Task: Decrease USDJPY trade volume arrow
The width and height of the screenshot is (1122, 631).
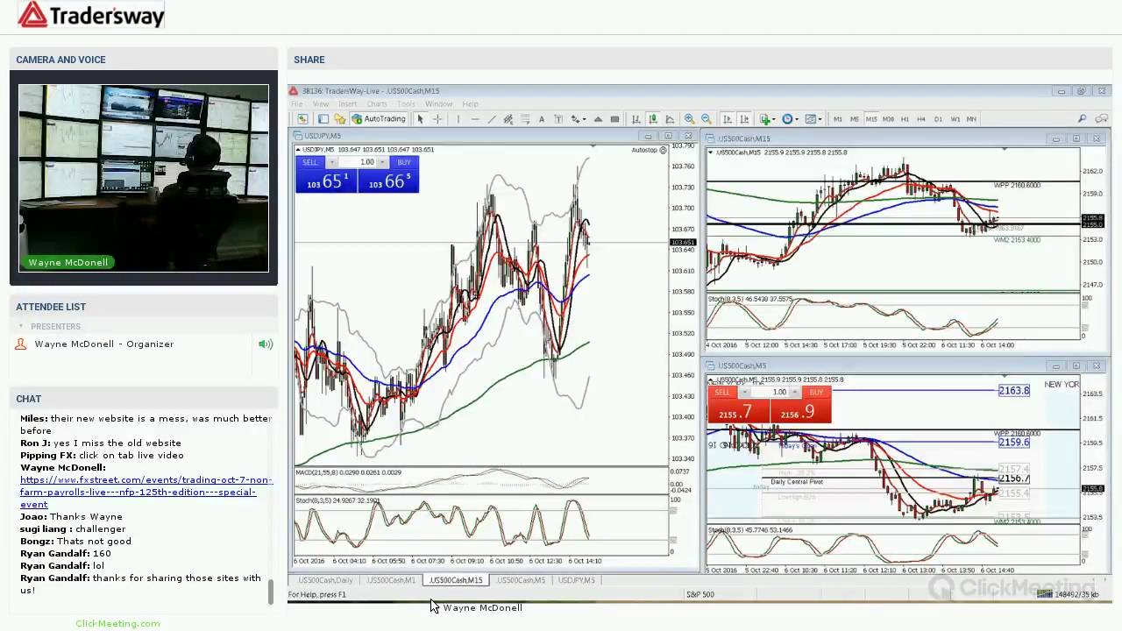Action: click(x=332, y=162)
